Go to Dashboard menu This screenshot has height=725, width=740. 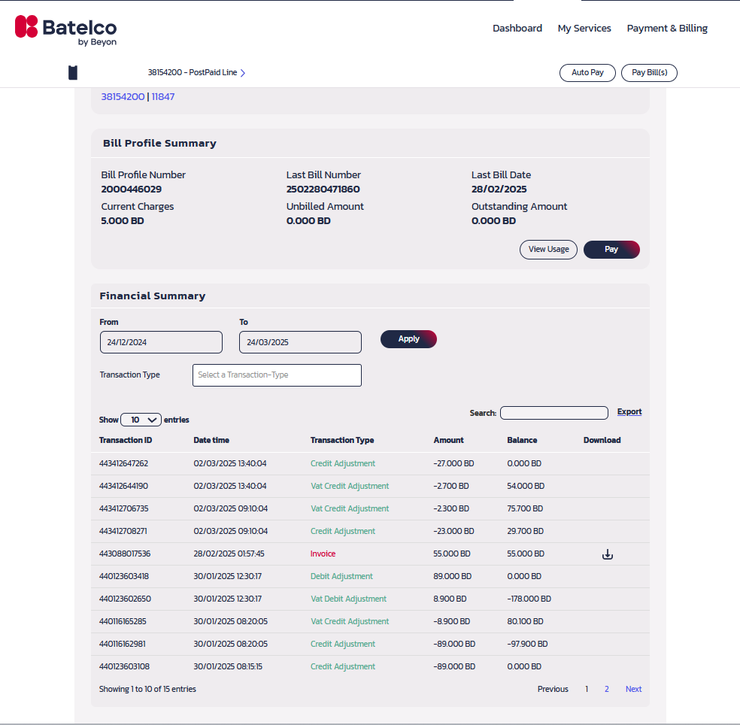pos(517,29)
